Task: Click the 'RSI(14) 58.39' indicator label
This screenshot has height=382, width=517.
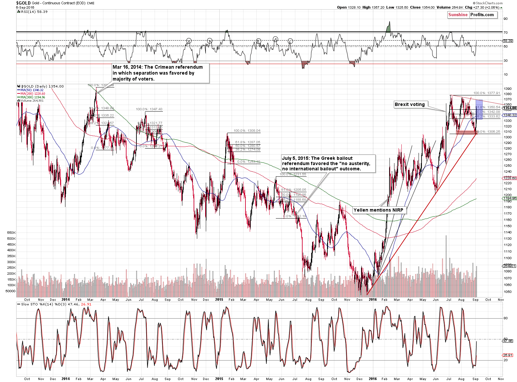Action: pos(34,12)
